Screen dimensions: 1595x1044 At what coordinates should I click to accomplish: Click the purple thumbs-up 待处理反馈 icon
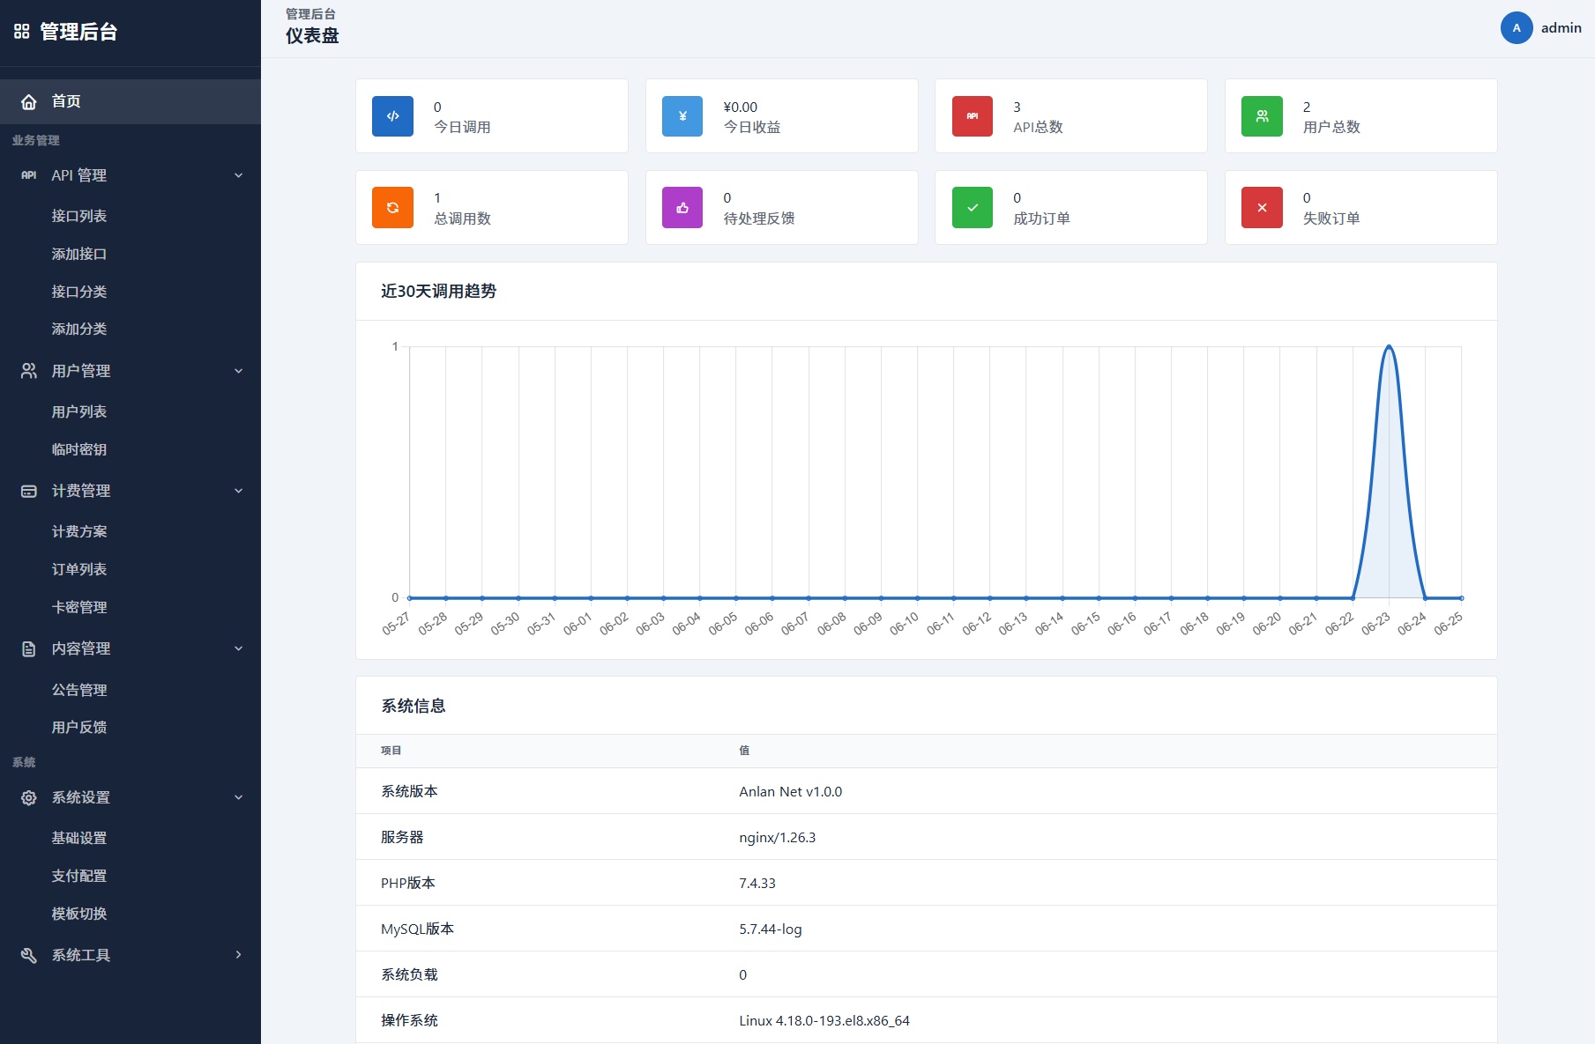[x=682, y=208]
